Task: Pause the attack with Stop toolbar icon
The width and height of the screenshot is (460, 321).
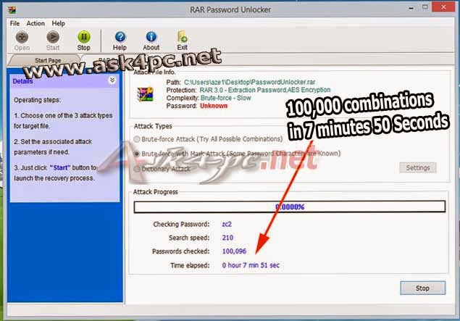Action: [x=83, y=37]
